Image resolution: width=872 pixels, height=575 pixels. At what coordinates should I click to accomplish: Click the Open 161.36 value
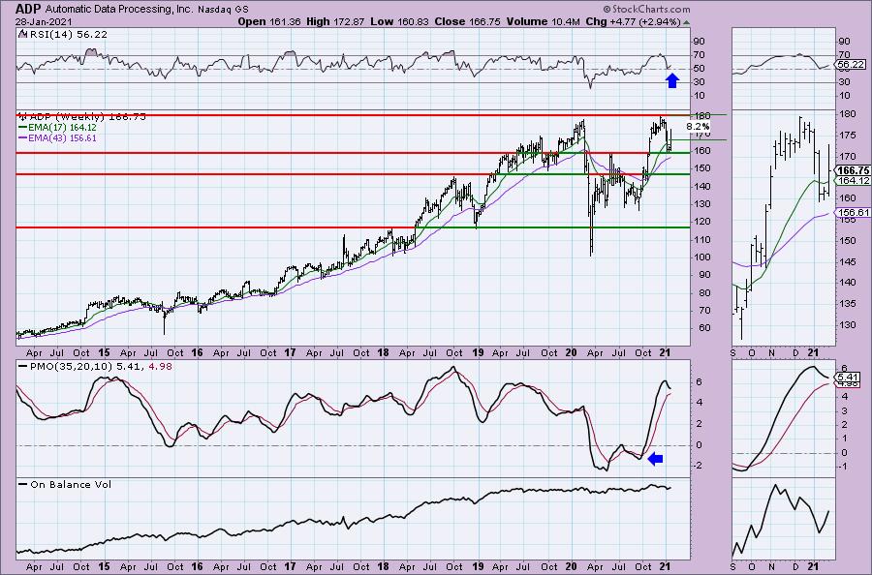point(269,21)
